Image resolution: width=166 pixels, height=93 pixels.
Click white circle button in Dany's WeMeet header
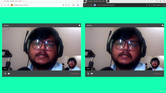[80, 25]
